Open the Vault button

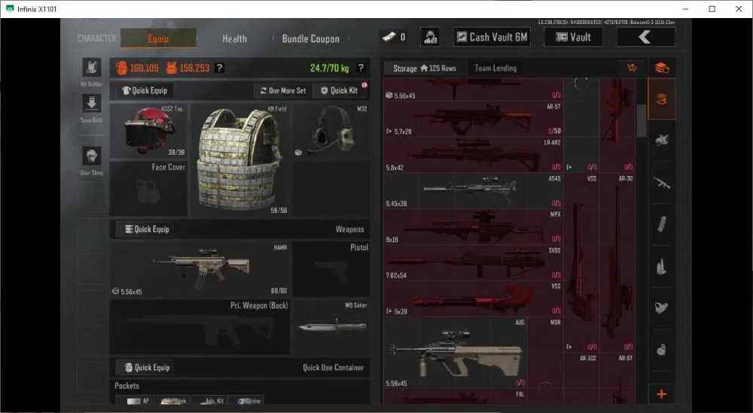pyautogui.click(x=573, y=37)
